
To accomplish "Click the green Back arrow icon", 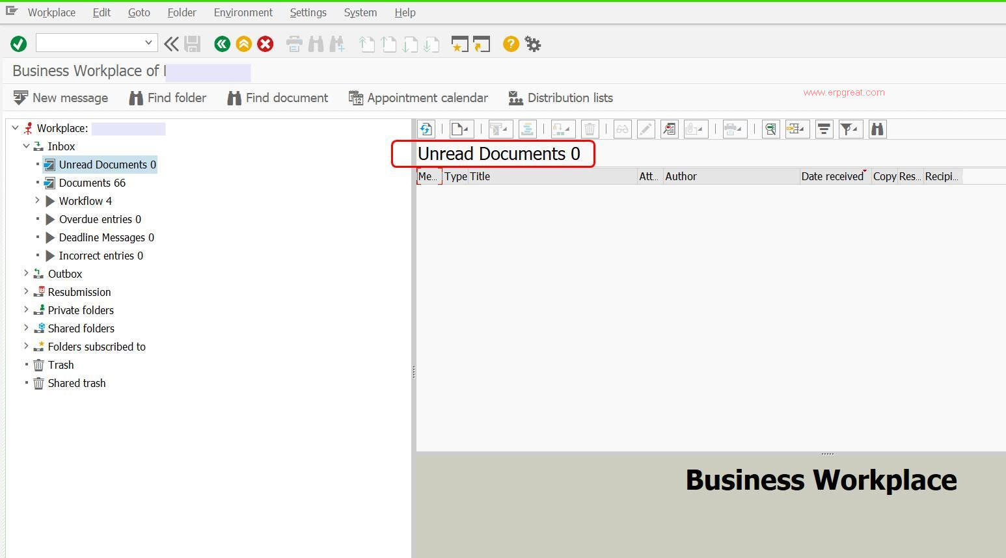I will pyautogui.click(x=222, y=44).
